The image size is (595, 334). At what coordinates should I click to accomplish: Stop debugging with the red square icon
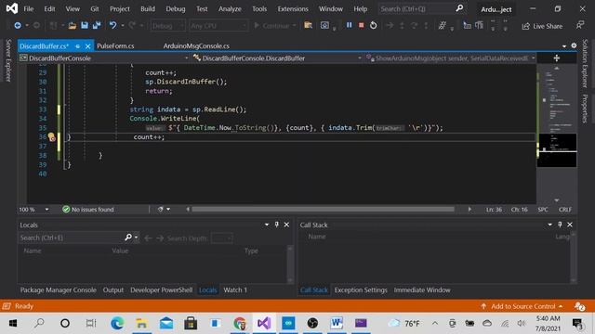362,25
